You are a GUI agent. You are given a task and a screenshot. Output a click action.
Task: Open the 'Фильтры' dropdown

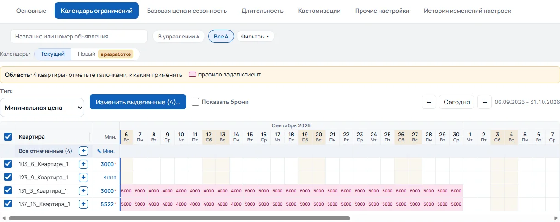click(x=255, y=37)
